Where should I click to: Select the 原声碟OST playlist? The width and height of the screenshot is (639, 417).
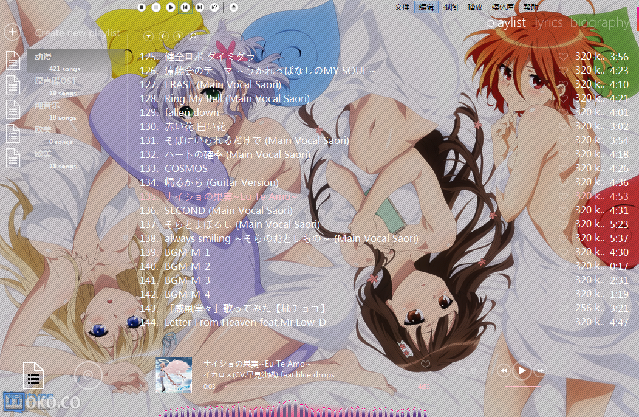77,85
